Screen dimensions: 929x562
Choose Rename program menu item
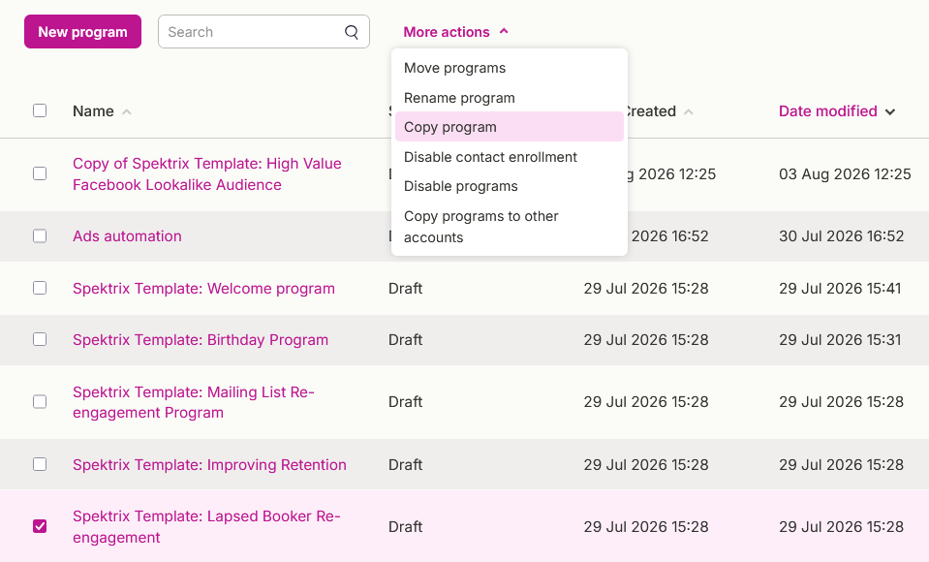click(x=510, y=98)
